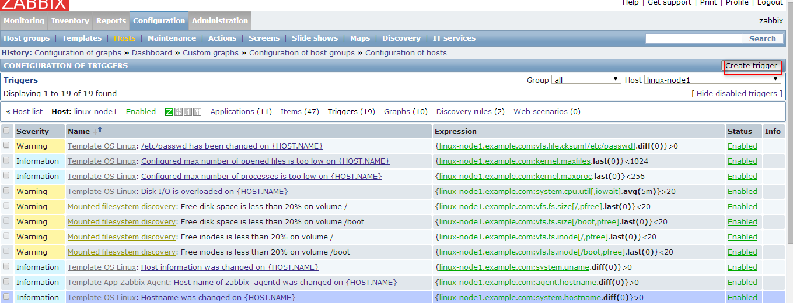Click the Create trigger button
Screen dimensions: 793x303
pyautogui.click(x=751, y=66)
